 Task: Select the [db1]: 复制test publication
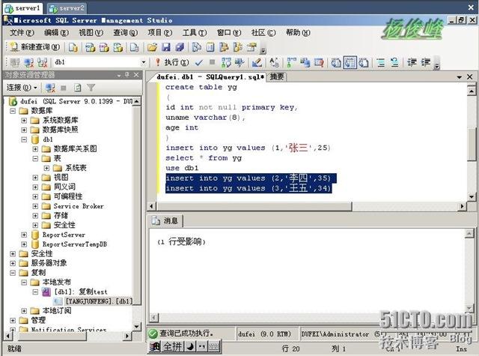click(81, 292)
